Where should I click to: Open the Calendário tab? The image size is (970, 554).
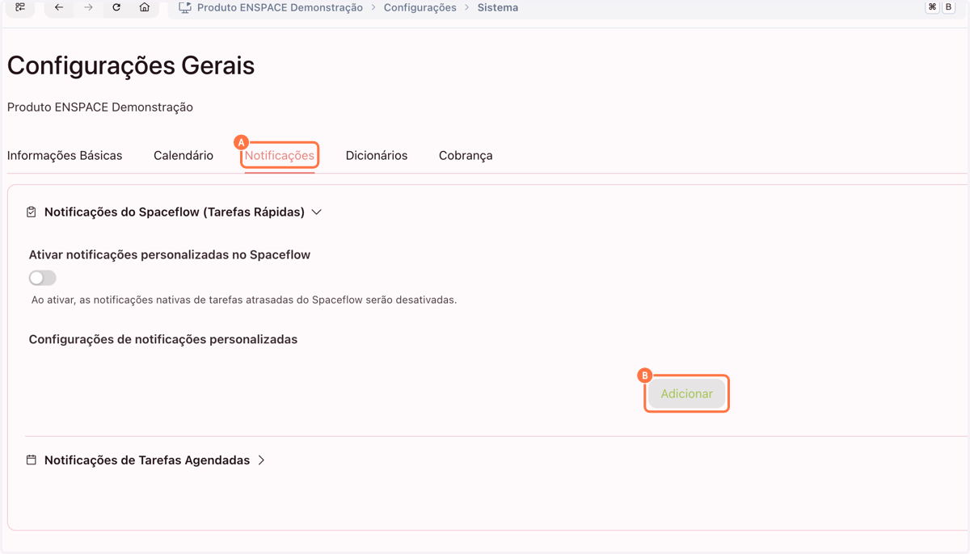click(183, 155)
